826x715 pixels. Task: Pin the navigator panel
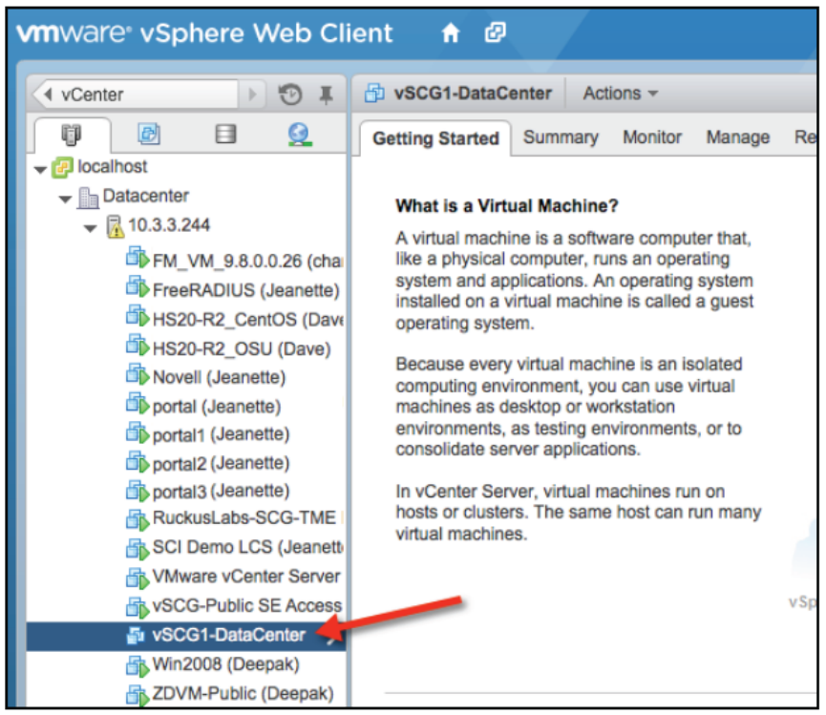(x=326, y=95)
